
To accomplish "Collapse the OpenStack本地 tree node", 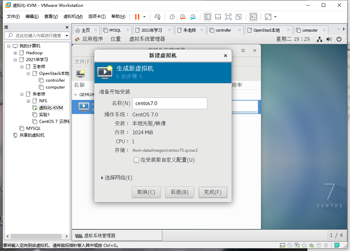I will coord(28,73).
